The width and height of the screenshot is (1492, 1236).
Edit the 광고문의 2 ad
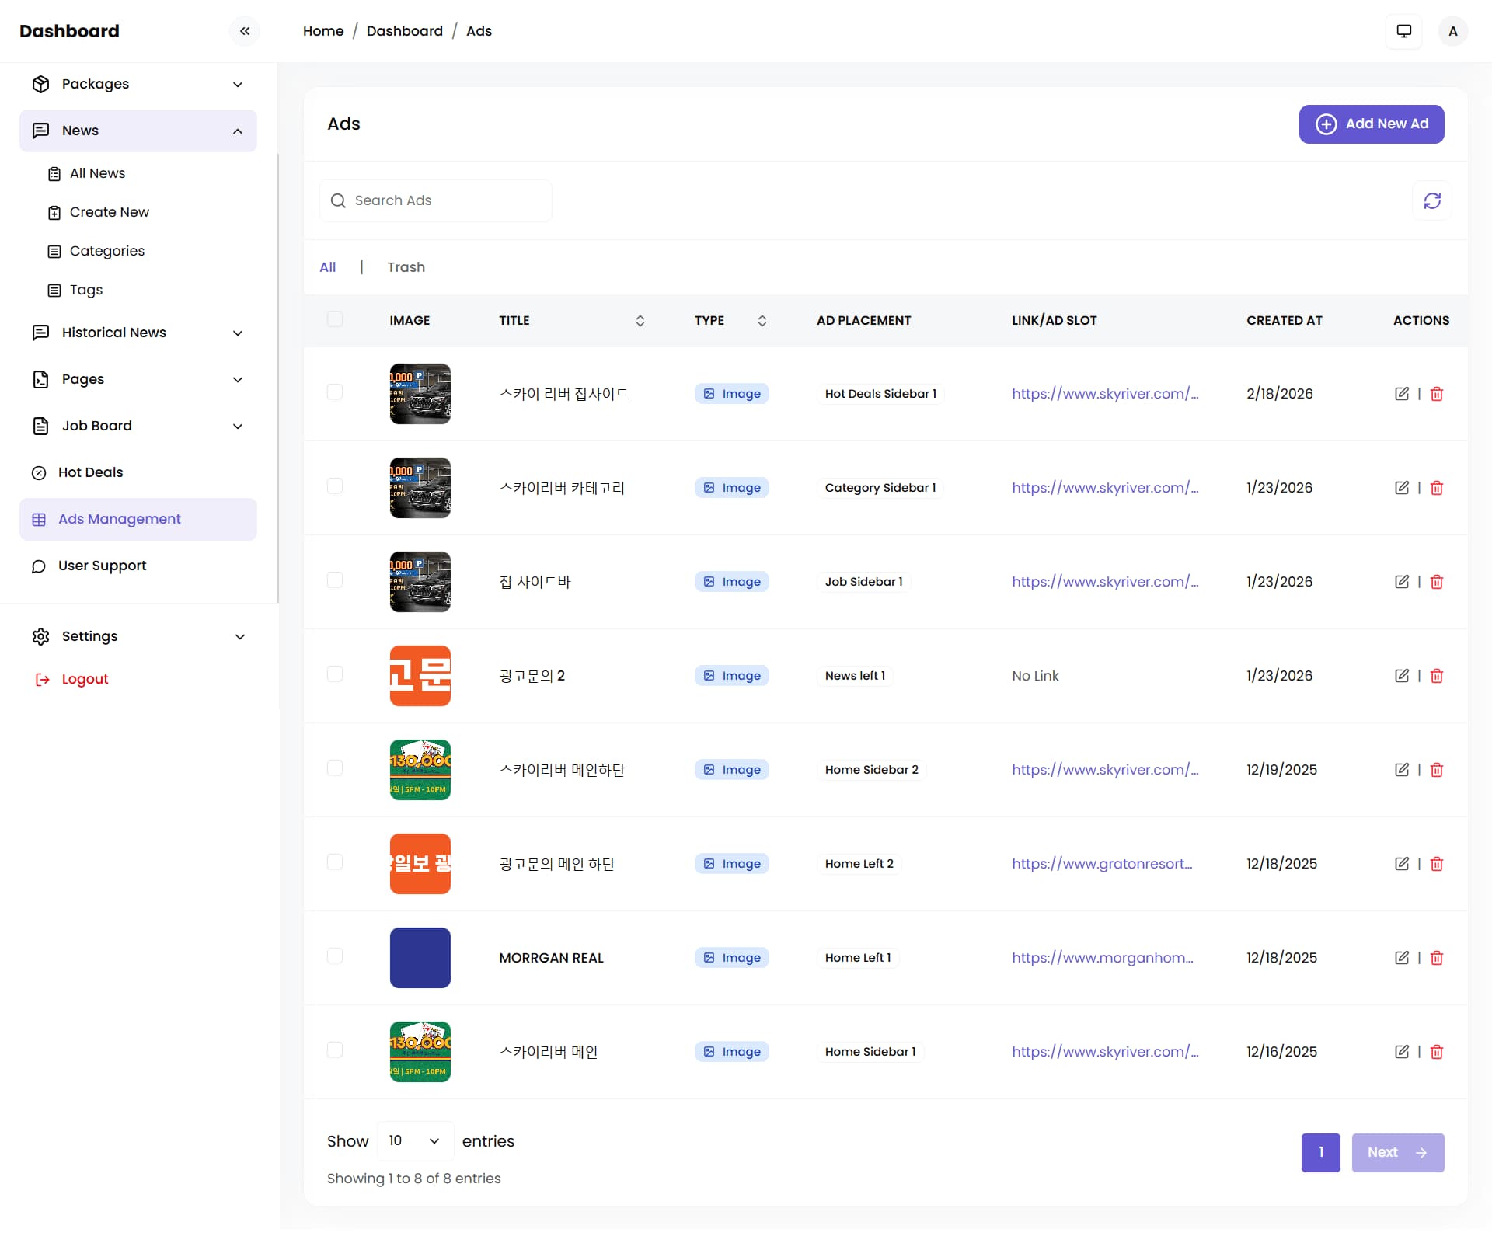point(1401,676)
